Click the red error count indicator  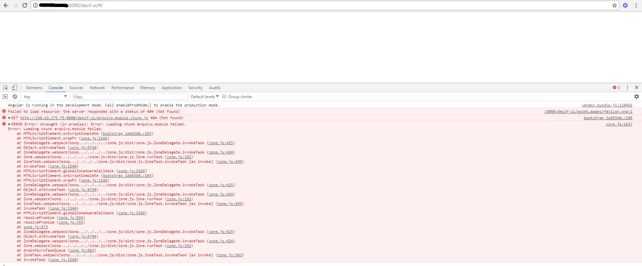click(x=616, y=88)
